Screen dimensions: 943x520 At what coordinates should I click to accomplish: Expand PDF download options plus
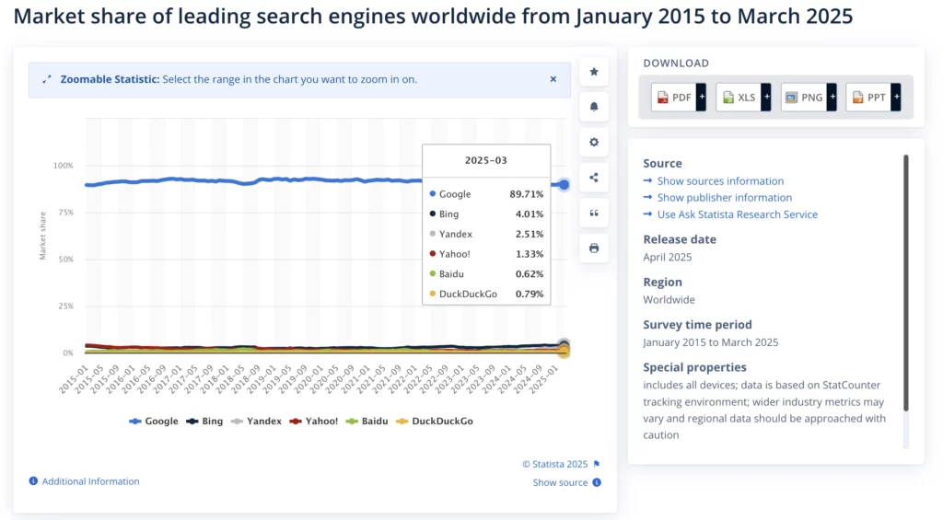[x=701, y=98]
